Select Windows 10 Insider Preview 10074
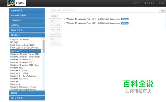This screenshot has height=102, width=166. click(25, 54)
